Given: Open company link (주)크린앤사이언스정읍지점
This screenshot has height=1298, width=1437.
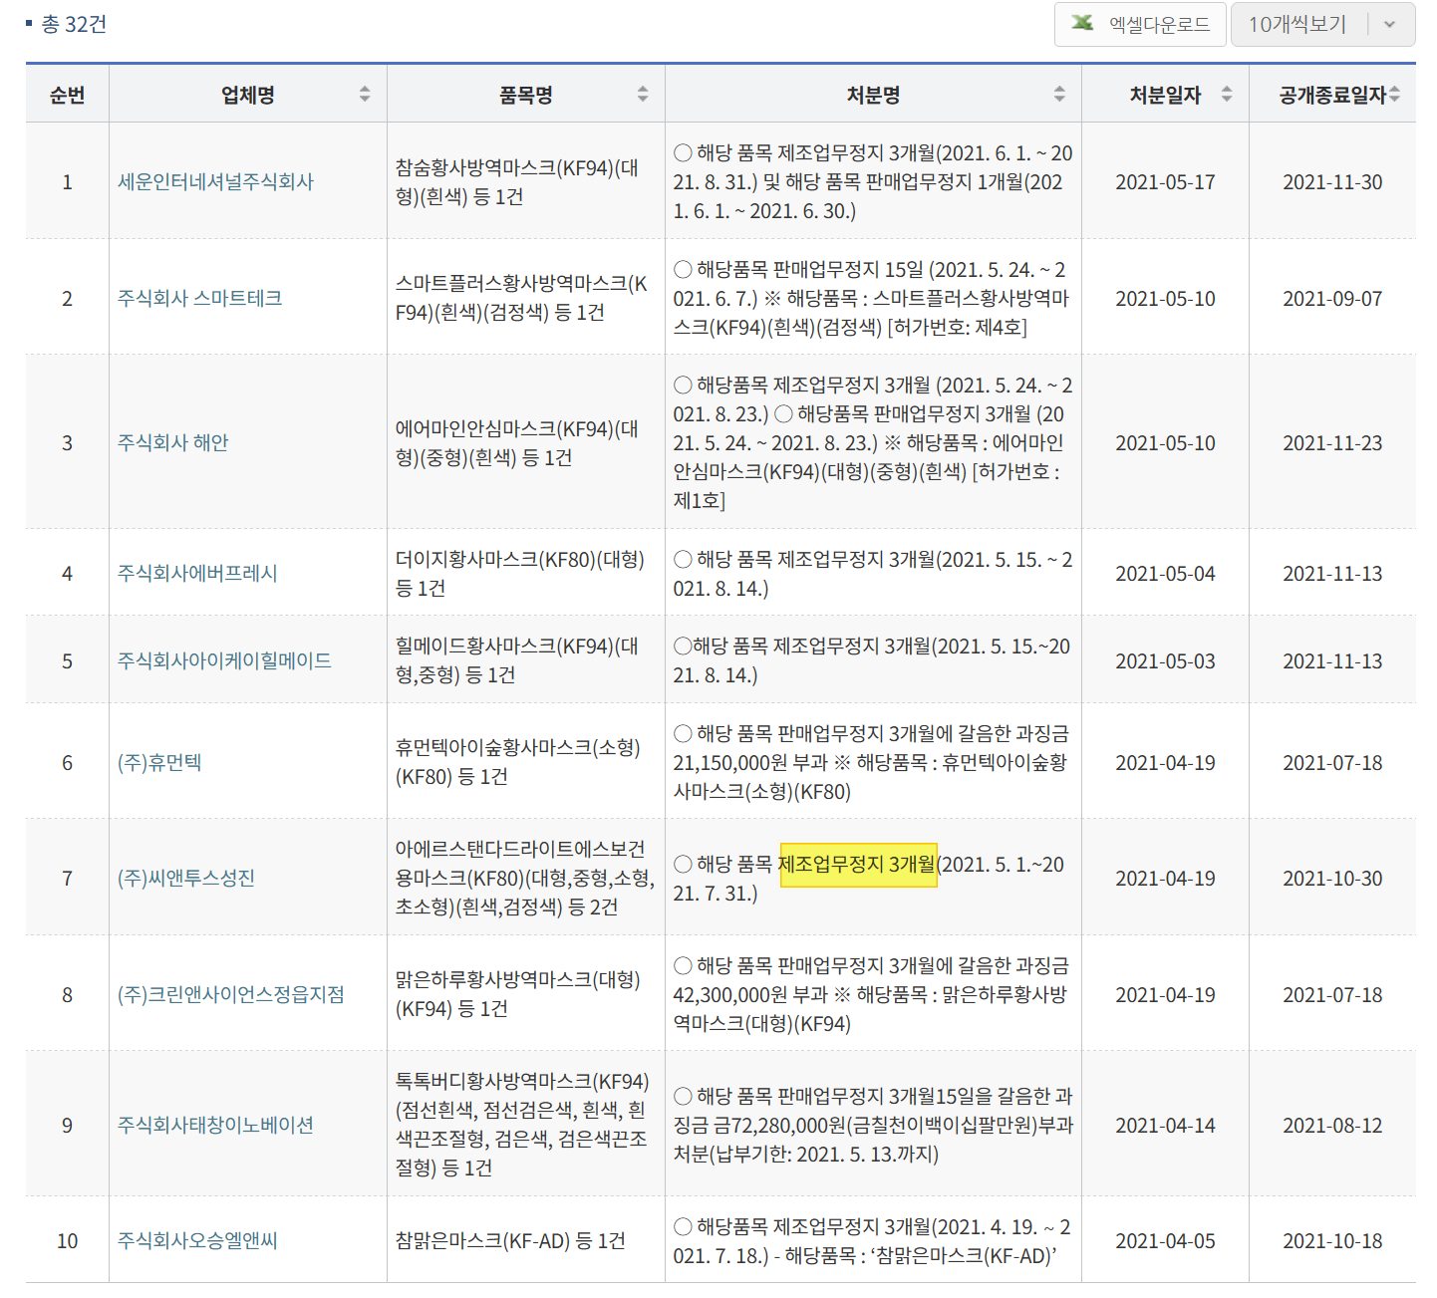Looking at the screenshot, I should (231, 995).
